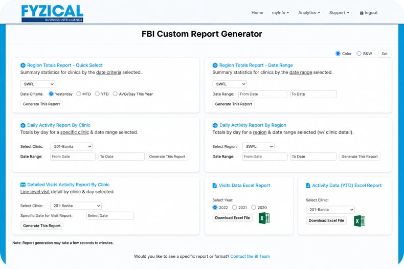Click 'Detailed Visits Activity Report By Clinic' heading
This screenshot has height=269, width=404.
pos(69,185)
